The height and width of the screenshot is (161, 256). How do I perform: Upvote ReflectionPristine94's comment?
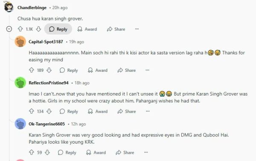tap(32, 111)
